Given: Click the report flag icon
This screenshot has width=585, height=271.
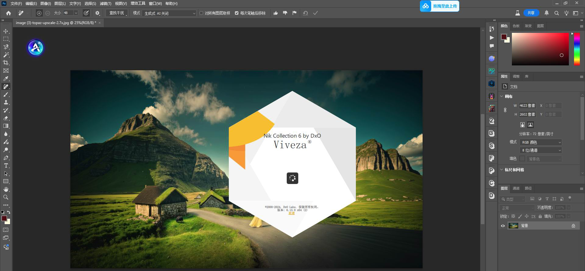Looking at the screenshot, I should (x=294, y=13).
